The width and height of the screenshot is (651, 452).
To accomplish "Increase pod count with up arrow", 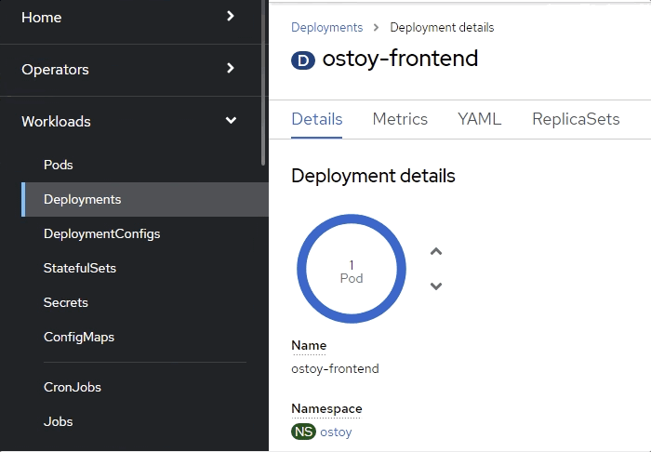I will point(436,252).
